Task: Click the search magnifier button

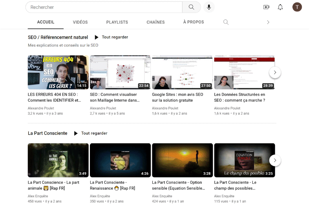Action: (x=191, y=7)
